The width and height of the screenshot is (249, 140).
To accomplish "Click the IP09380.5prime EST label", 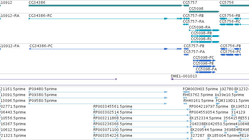I will click(43, 95).
